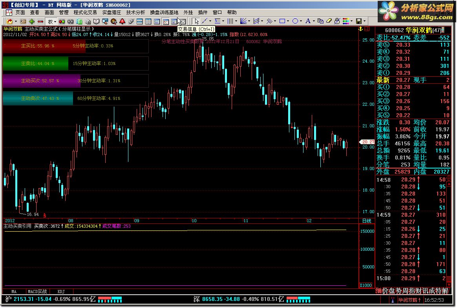Click the open book toolbar icon

pos(96,21)
